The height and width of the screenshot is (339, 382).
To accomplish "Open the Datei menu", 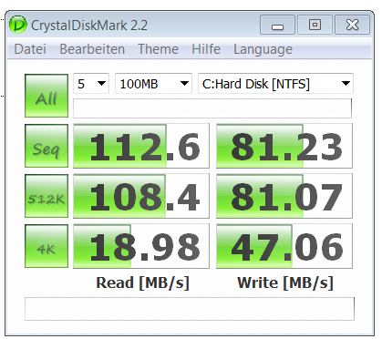I will coord(30,49).
